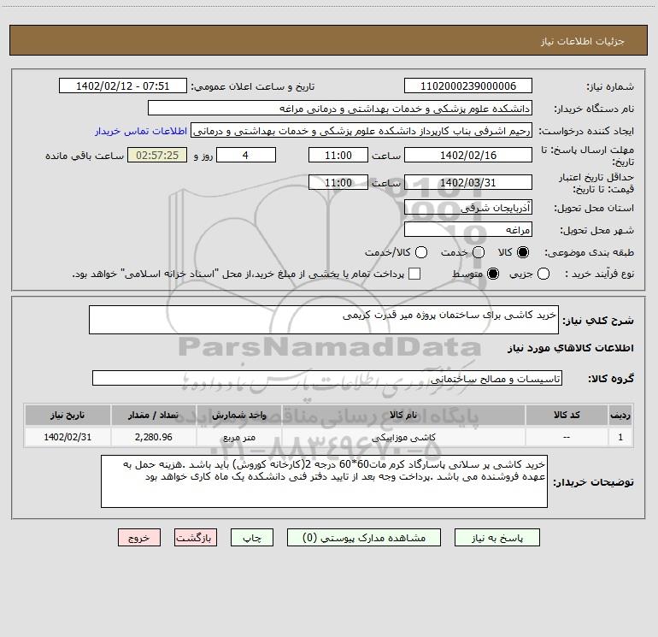
Task: Click the واحد شمارش column header
Action: (x=239, y=415)
